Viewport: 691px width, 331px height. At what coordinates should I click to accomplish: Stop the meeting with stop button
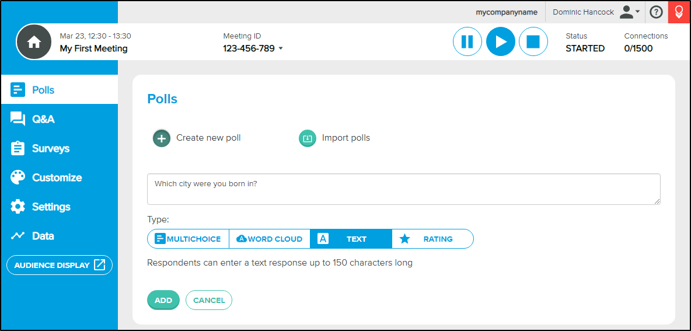(x=533, y=42)
